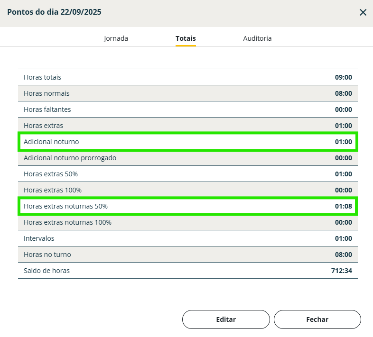This screenshot has height=337, width=373.
Task: Click the Adicional noturno prorrogado label
Action: tap(70, 158)
